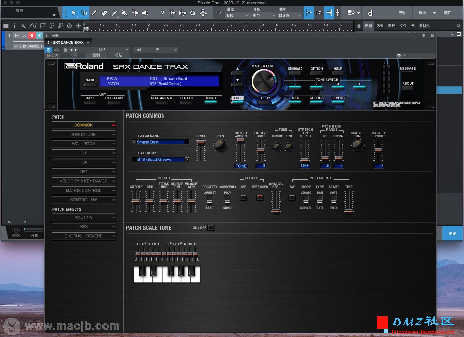Toggle the Portamento SW switch
Screen dimensions: 464x337
pos(292,198)
